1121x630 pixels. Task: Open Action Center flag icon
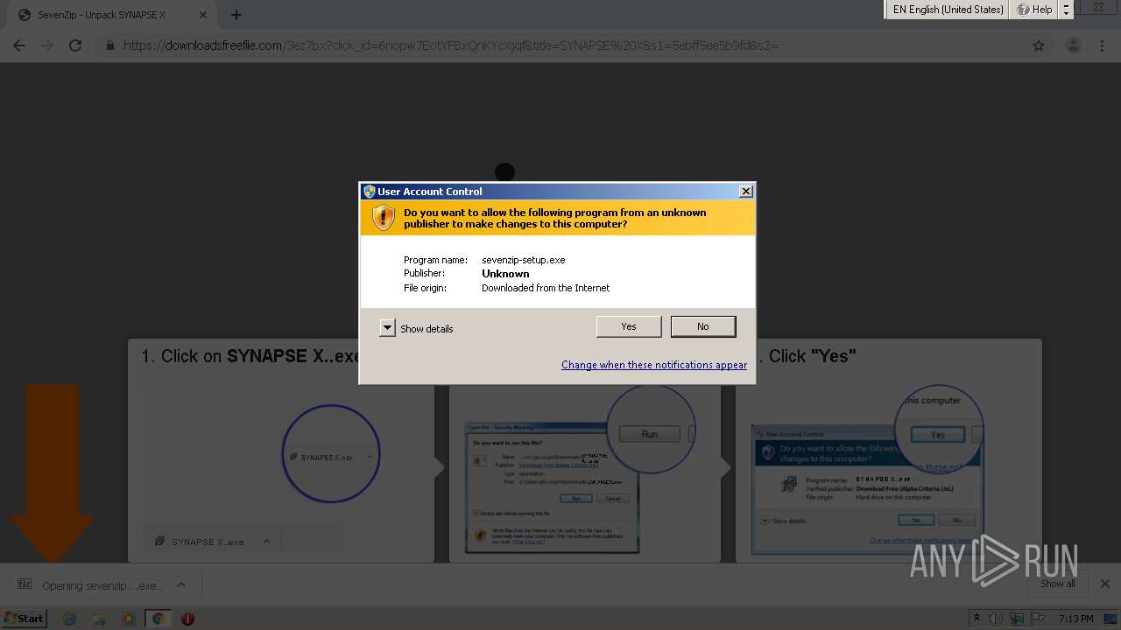pyautogui.click(x=1036, y=619)
